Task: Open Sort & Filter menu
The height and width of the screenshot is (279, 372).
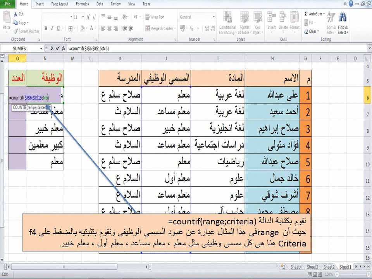Action: click(331, 23)
